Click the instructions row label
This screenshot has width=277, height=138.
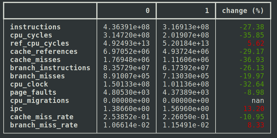(35, 27)
